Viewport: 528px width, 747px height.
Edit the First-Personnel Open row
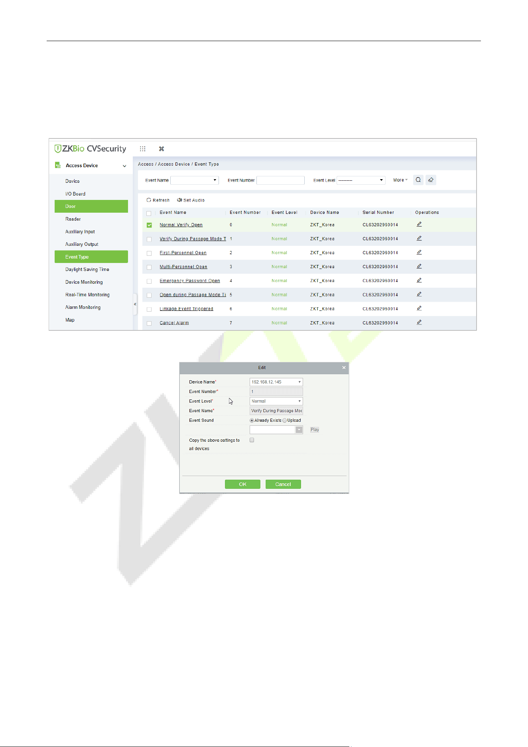click(419, 252)
